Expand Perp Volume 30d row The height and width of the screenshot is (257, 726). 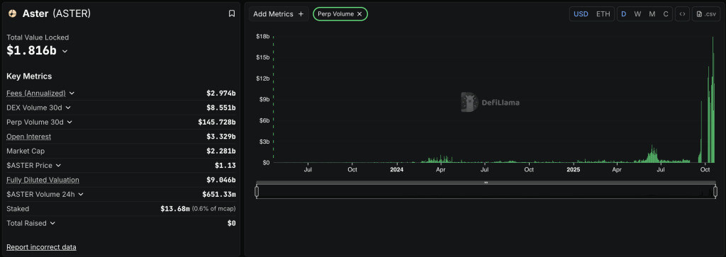coord(69,122)
